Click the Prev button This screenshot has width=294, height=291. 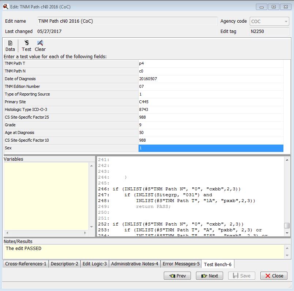[177, 276]
